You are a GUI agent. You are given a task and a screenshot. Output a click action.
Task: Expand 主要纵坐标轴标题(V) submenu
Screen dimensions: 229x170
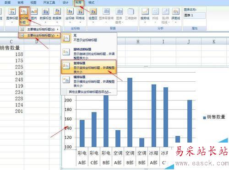[x=40, y=35]
